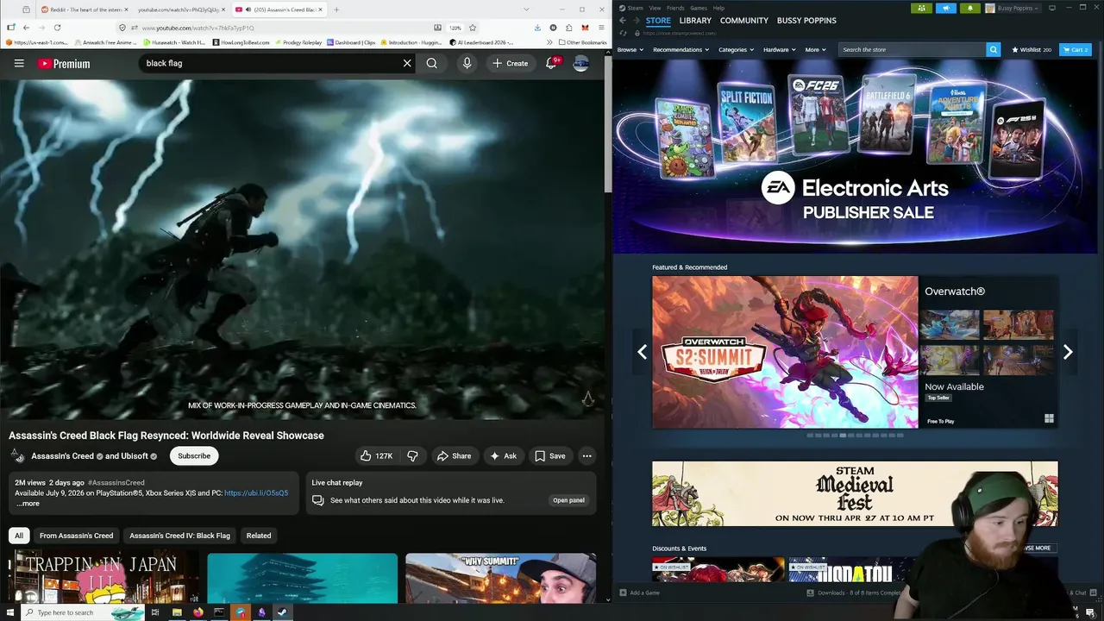Expand video description with ...more

(x=28, y=503)
